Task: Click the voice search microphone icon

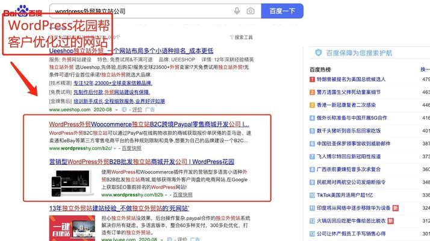Action: tap(237, 11)
